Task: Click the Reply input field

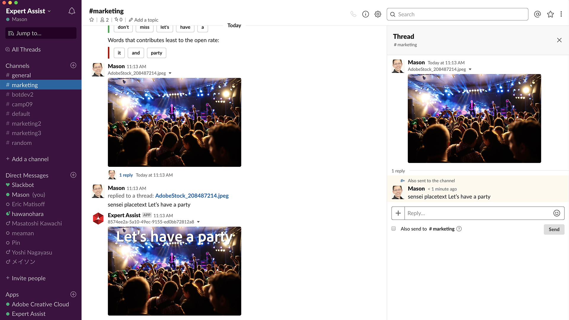Action: tap(478, 213)
